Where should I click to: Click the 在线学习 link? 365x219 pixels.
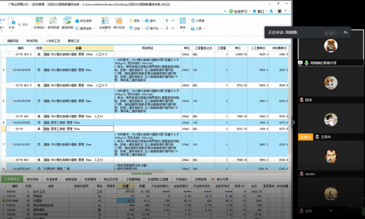click(x=241, y=11)
